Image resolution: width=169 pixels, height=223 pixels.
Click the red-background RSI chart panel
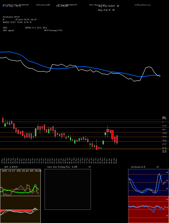coord(148,209)
